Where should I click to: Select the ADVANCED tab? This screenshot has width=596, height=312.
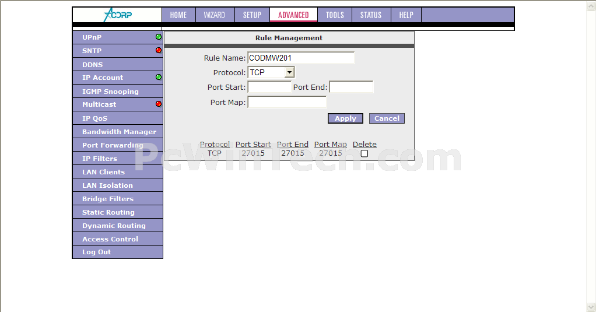pyautogui.click(x=293, y=15)
